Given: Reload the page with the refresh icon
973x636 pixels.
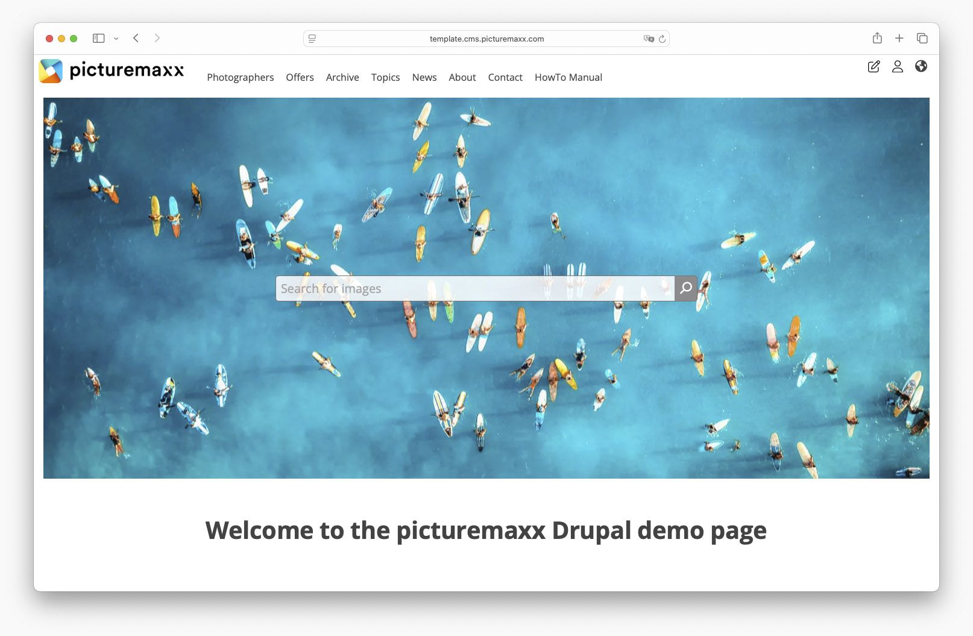Looking at the screenshot, I should pos(661,38).
